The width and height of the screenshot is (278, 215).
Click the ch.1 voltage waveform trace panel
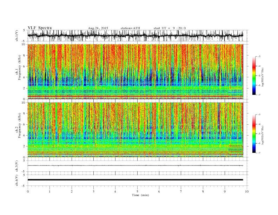pyautogui.click(x=138, y=35)
